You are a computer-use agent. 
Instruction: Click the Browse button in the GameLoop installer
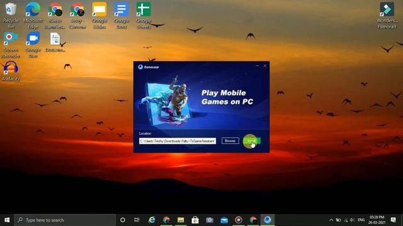tap(230, 141)
